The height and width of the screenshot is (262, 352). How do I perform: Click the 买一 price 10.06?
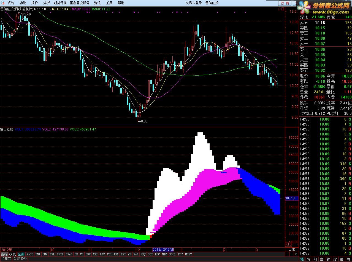click(x=320, y=49)
